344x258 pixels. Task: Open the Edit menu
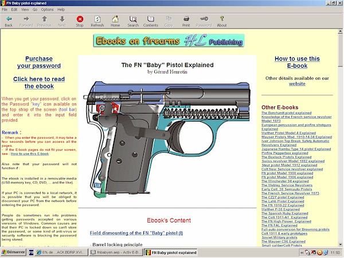[14, 9]
